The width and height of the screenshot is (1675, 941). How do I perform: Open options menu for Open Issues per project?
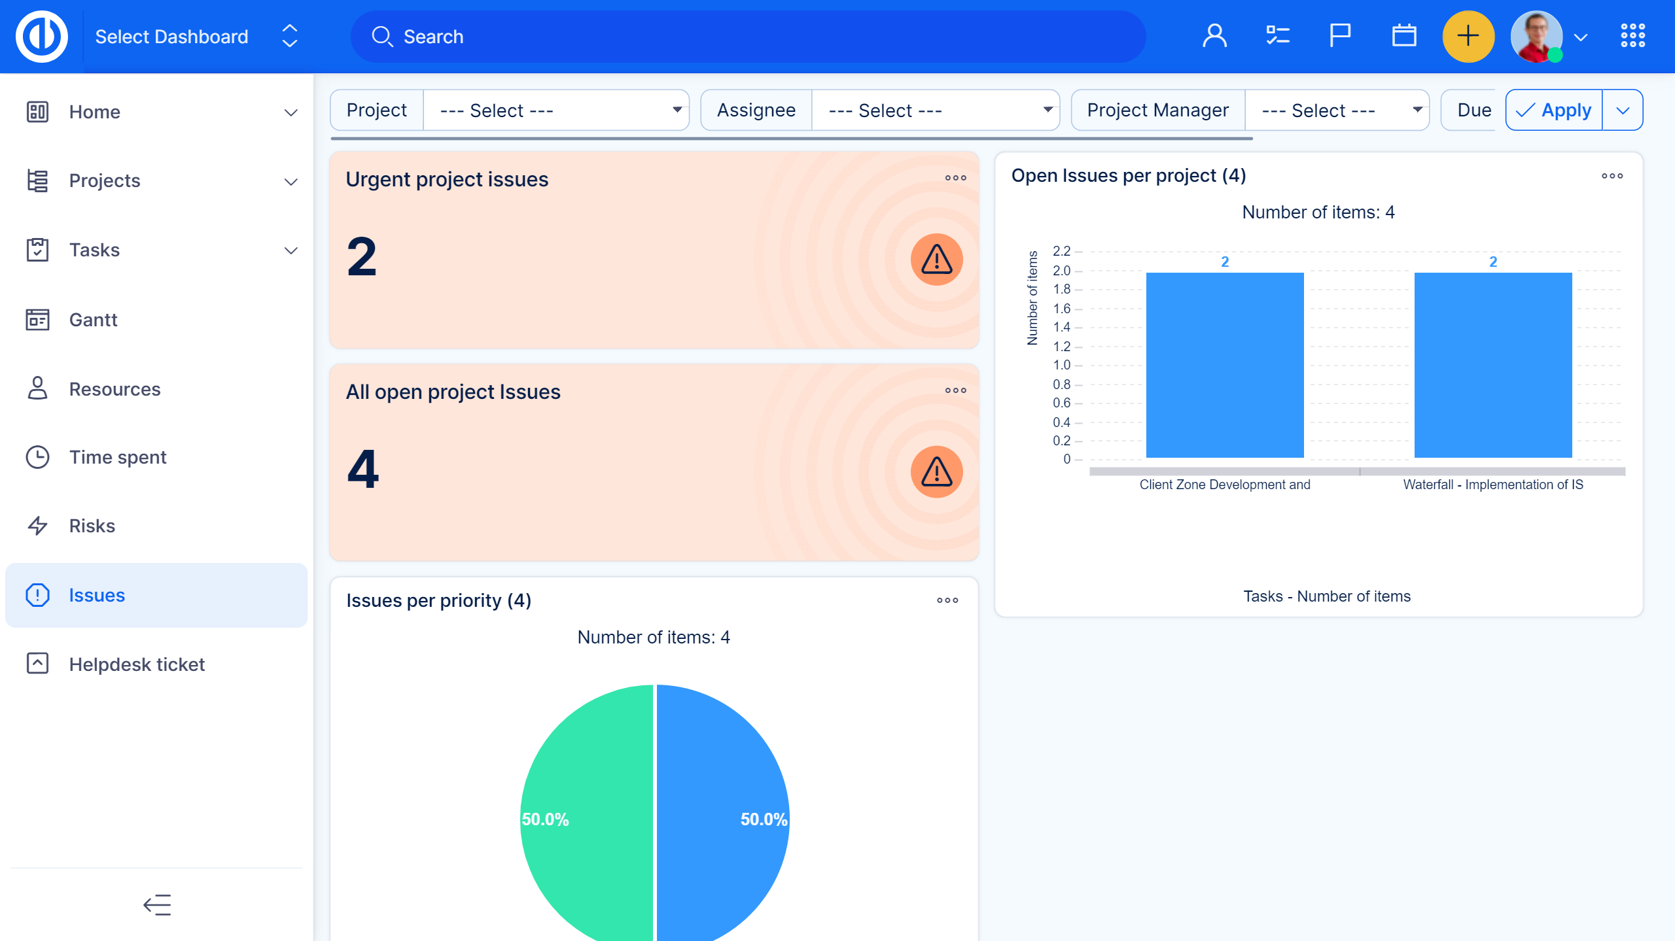tap(1612, 176)
